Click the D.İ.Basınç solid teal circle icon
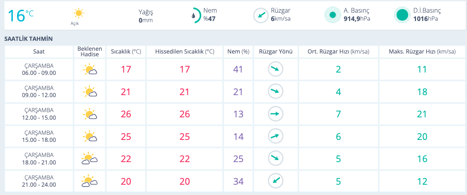 click(x=402, y=15)
